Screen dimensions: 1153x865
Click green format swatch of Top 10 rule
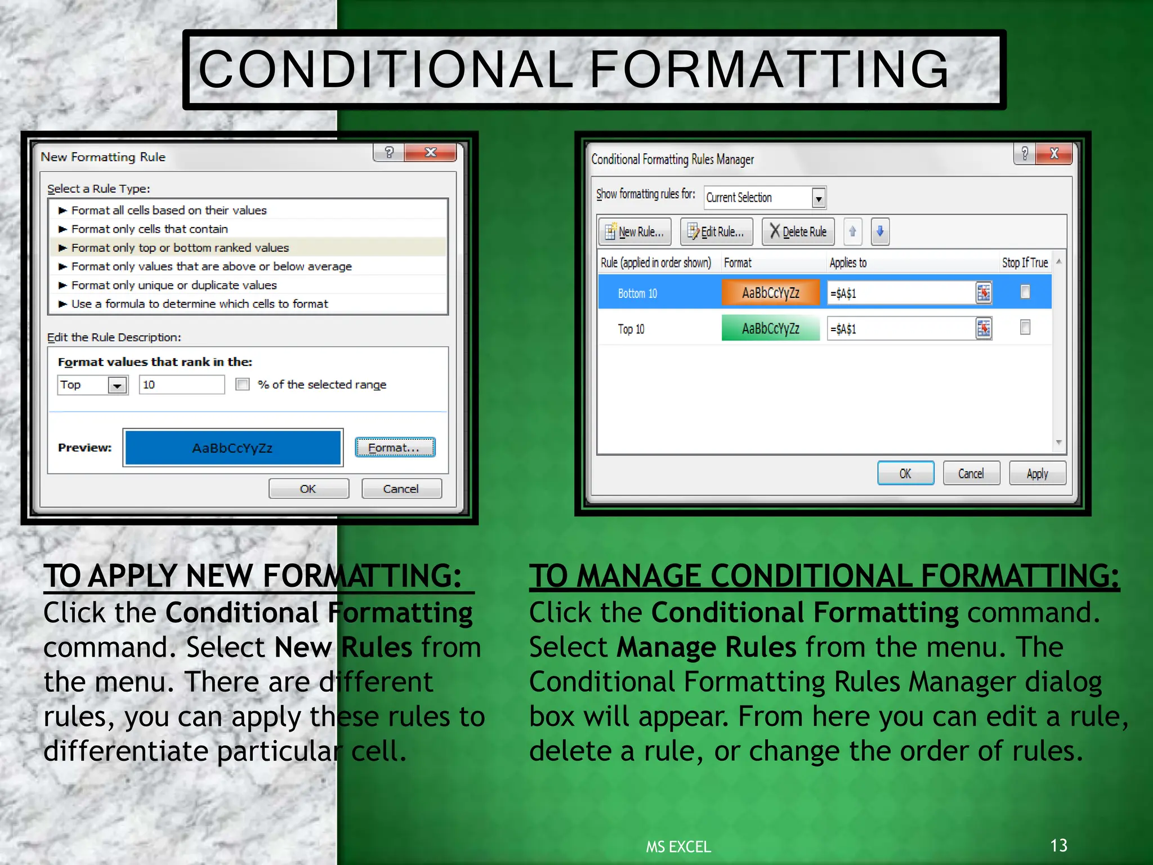(x=771, y=328)
